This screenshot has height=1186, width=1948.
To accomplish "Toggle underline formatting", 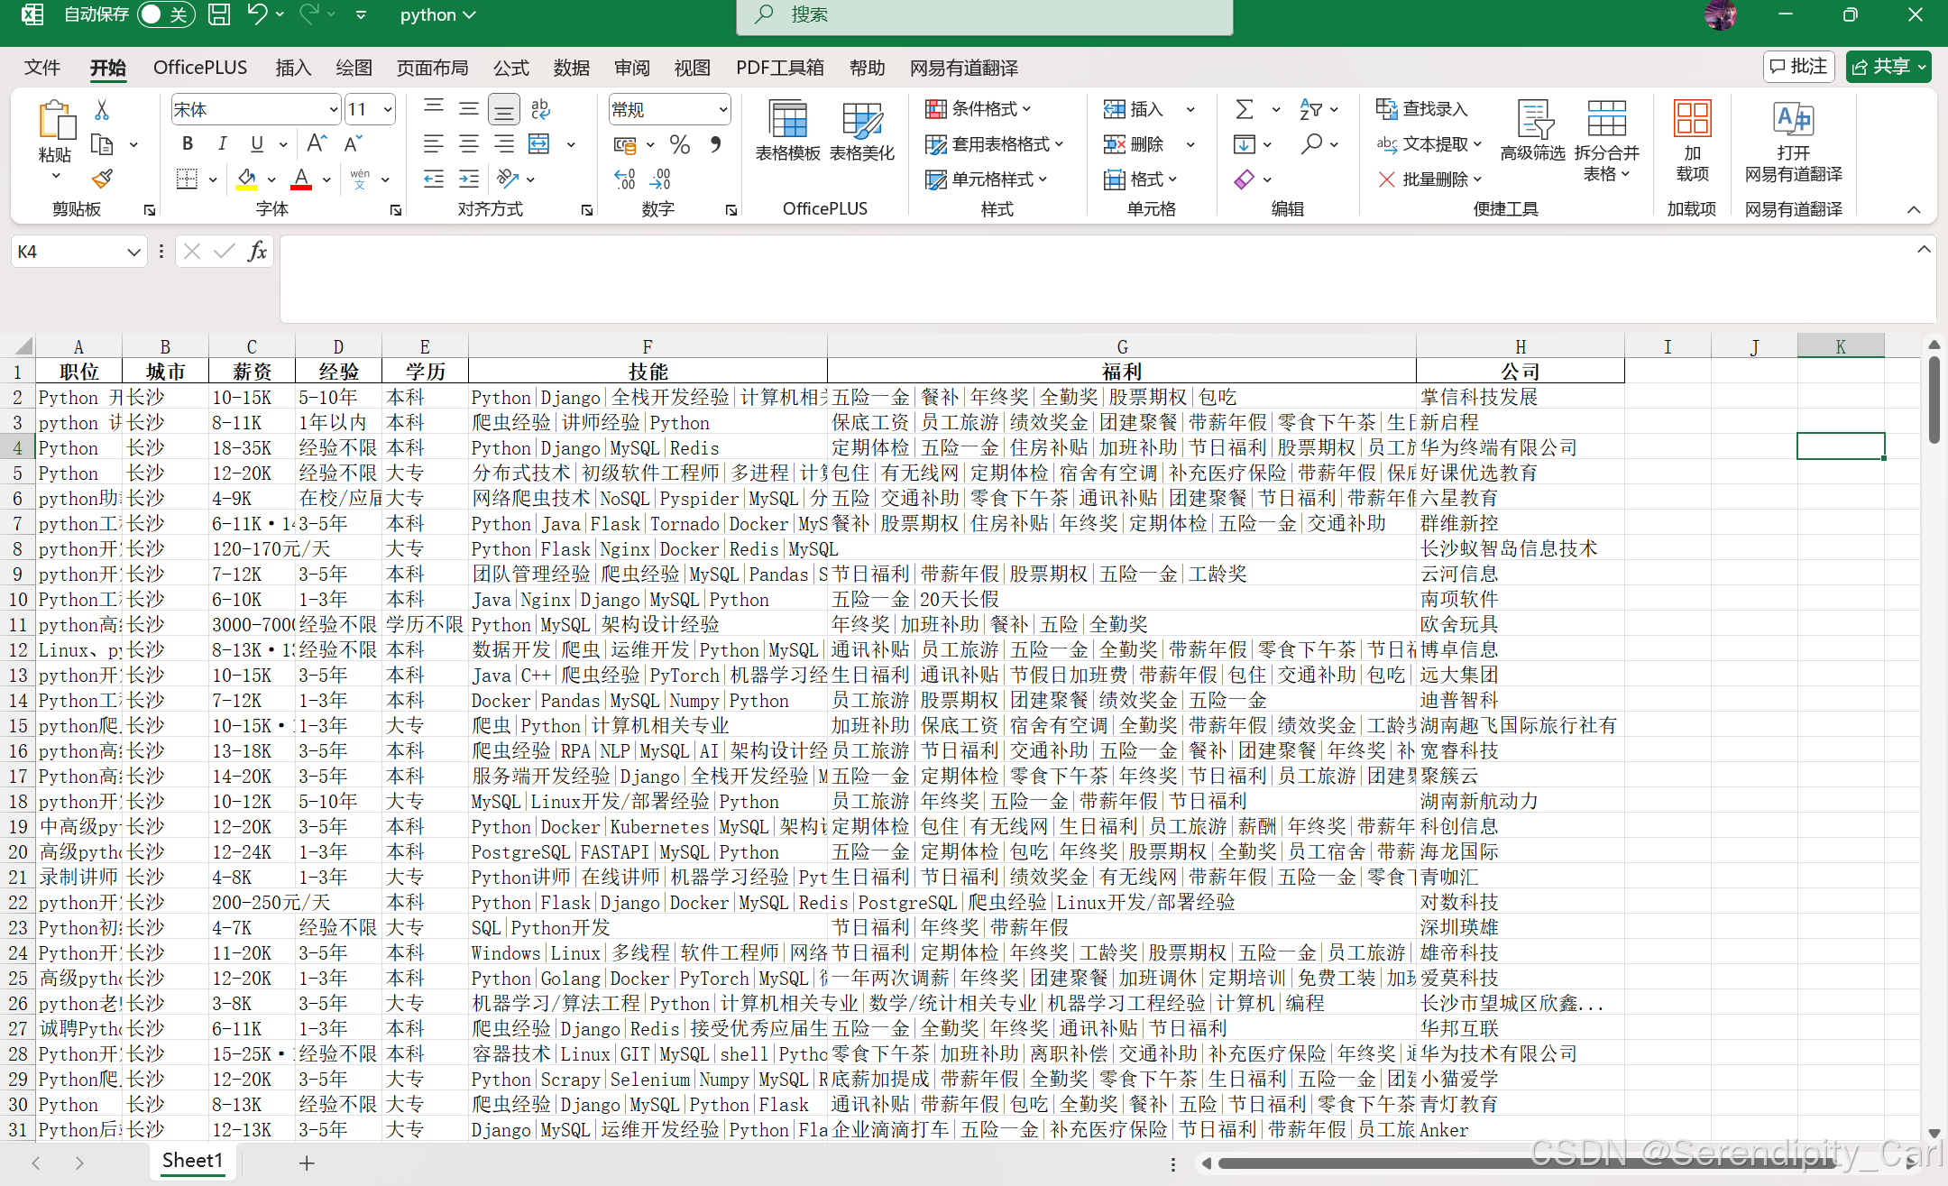I will (257, 143).
